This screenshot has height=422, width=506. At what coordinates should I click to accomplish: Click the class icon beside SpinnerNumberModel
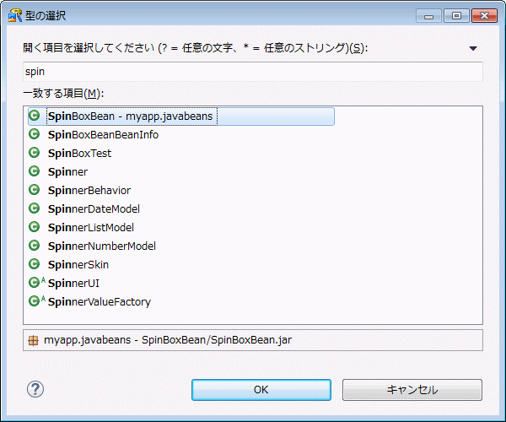(35, 246)
